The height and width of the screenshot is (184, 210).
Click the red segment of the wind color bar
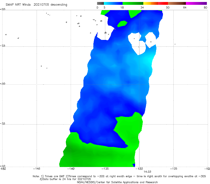pos(163,3)
